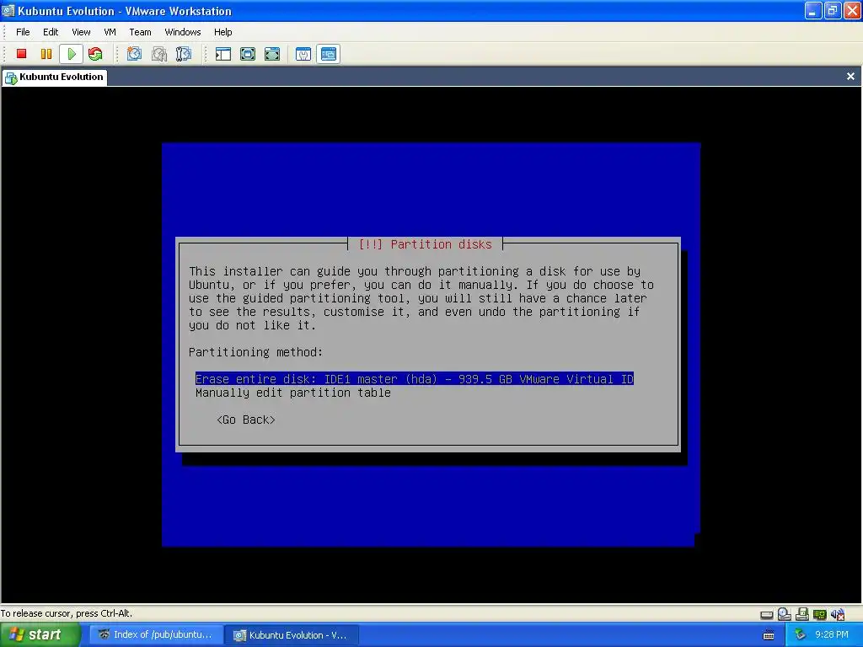The image size is (863, 647).
Task: Open the summary view wrench-window icon
Action: click(x=303, y=54)
